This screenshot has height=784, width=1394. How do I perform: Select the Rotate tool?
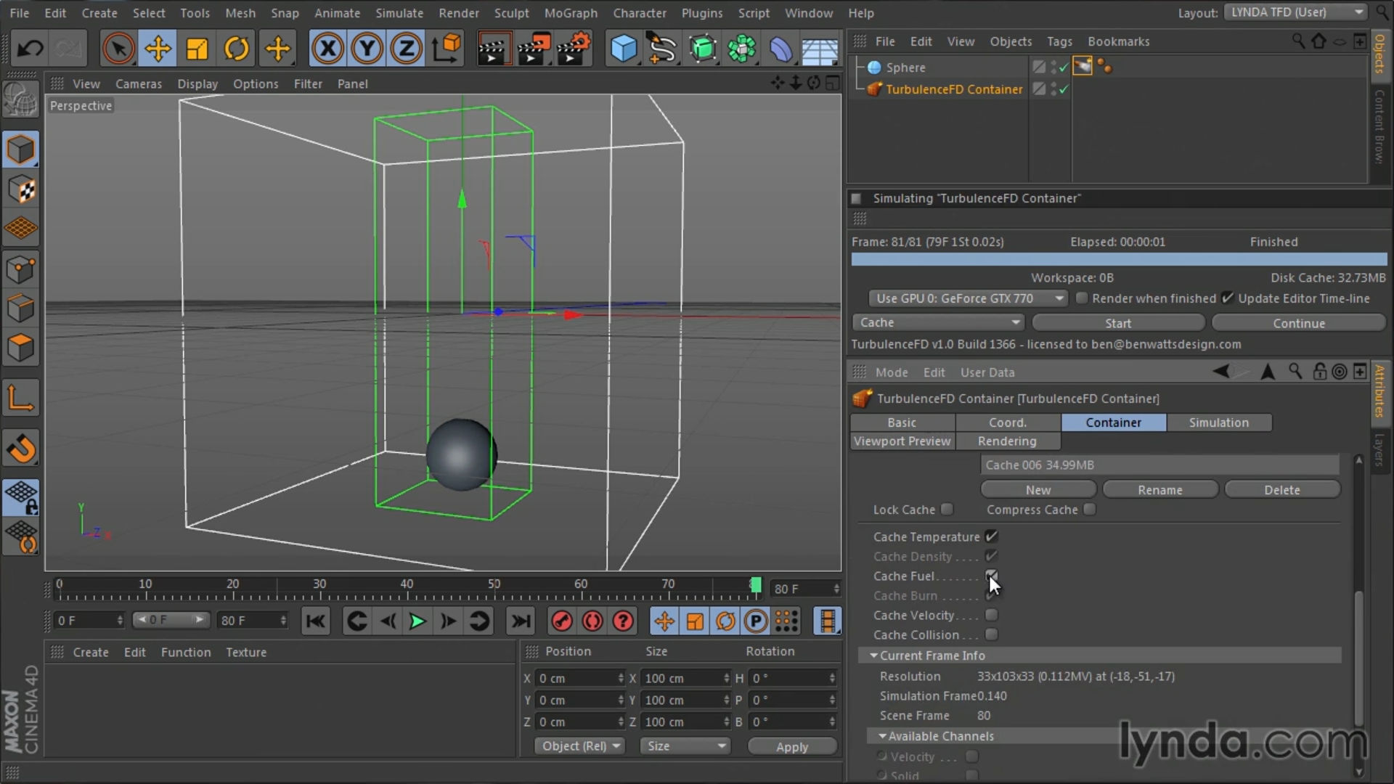pyautogui.click(x=237, y=49)
